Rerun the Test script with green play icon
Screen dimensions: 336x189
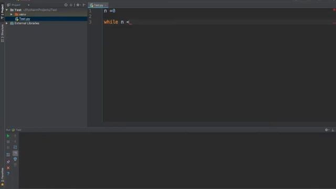click(x=8, y=136)
